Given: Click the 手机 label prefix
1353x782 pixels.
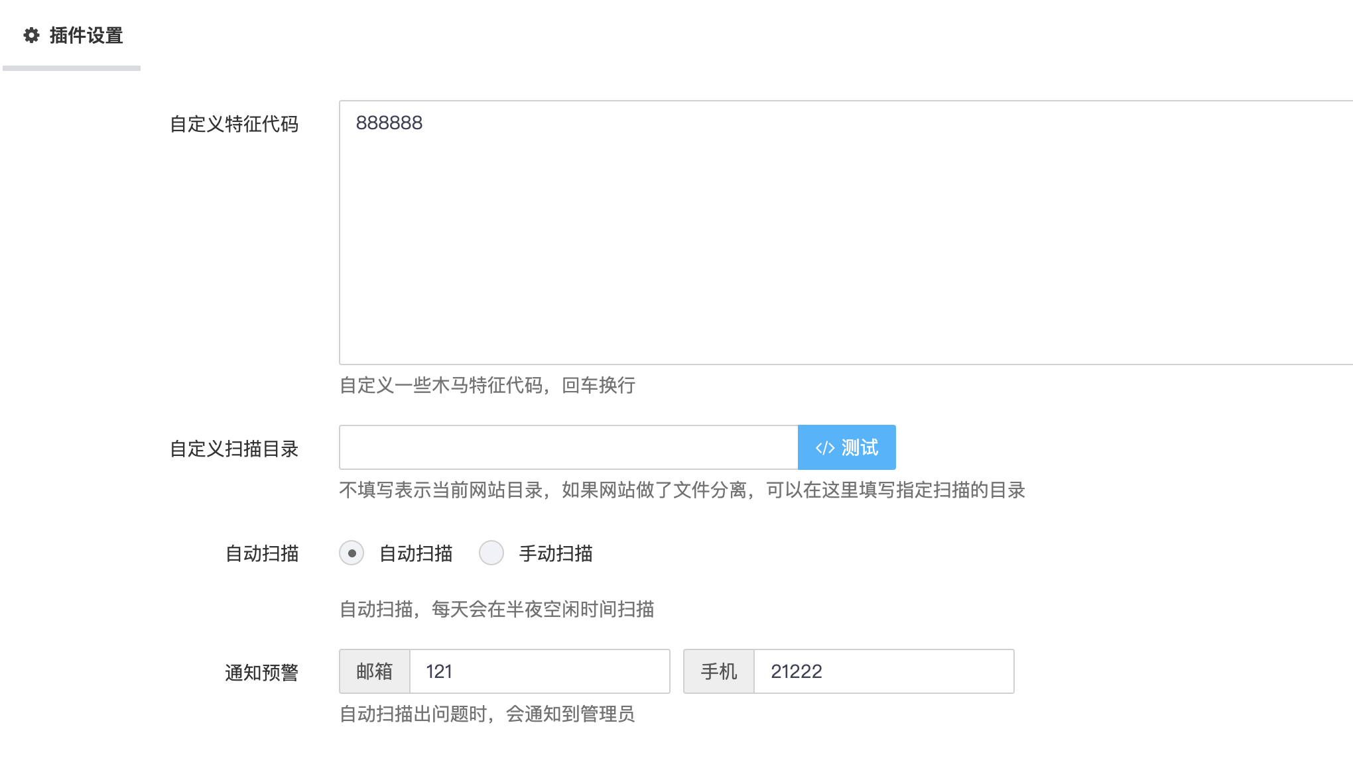Looking at the screenshot, I should (718, 671).
